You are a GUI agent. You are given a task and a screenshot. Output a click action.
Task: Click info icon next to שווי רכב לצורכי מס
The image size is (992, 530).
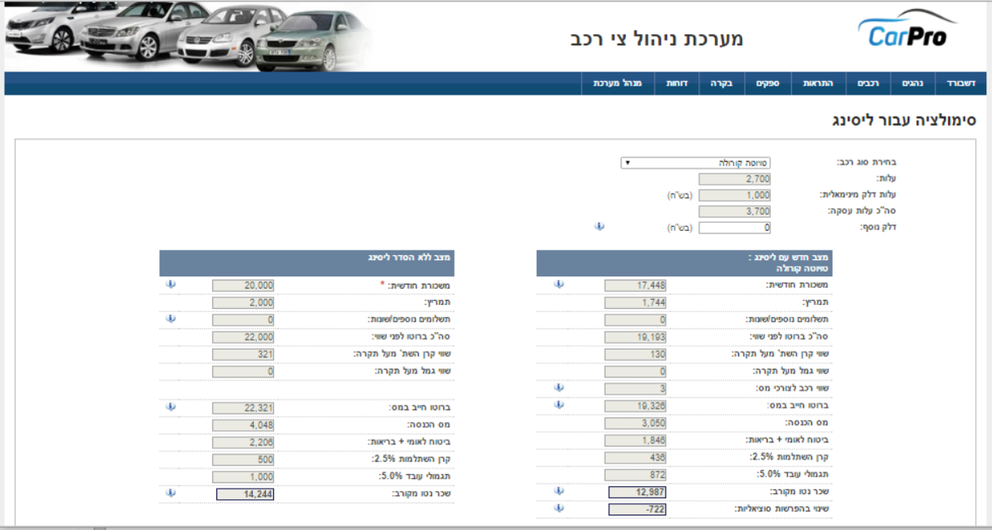pyautogui.click(x=559, y=388)
